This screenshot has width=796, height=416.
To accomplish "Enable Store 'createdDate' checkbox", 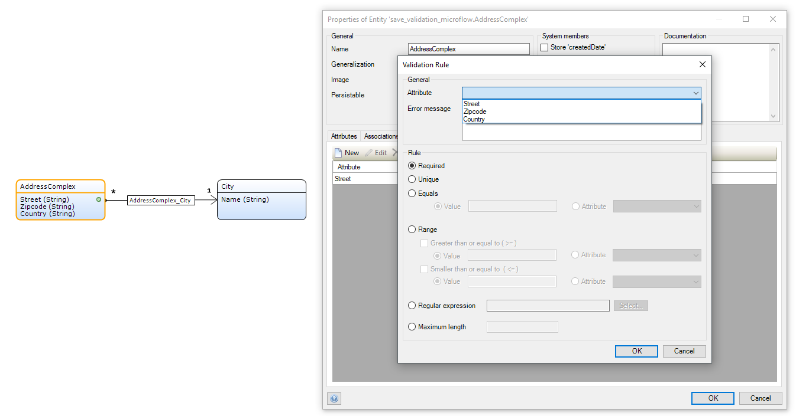I will pos(545,47).
